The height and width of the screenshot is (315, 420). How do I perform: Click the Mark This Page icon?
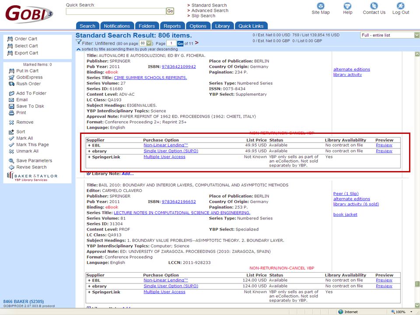click(11, 145)
